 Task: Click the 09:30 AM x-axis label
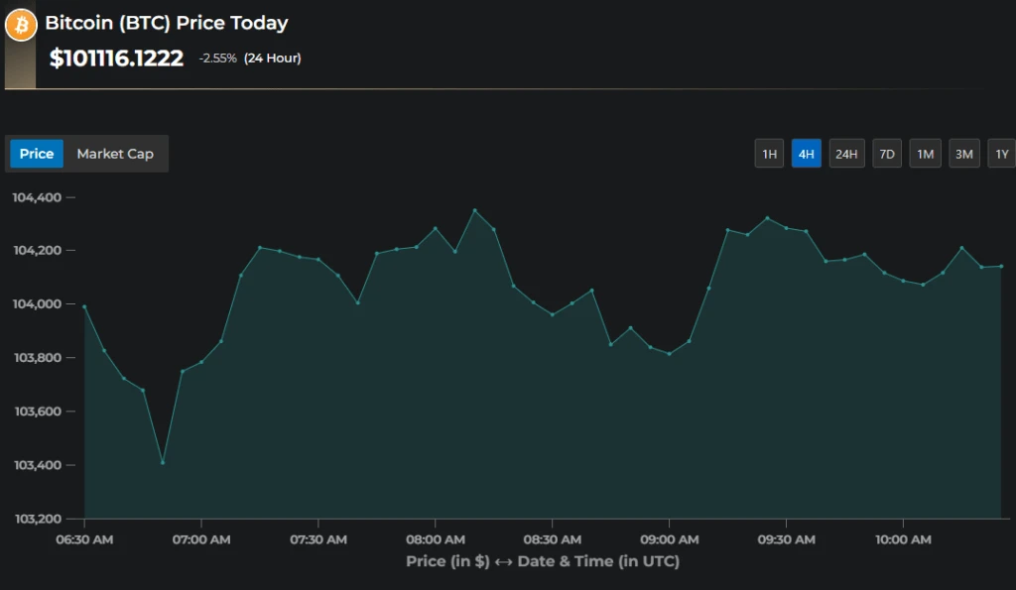[786, 539]
